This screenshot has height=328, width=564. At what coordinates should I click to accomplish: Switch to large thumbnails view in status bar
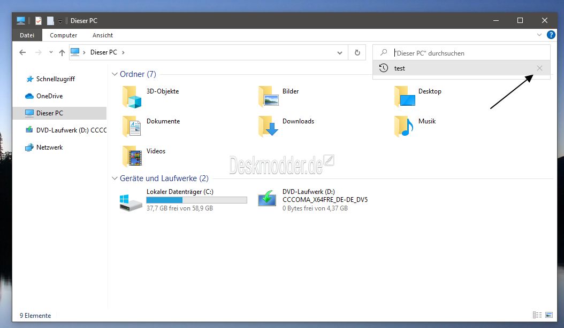click(x=549, y=315)
